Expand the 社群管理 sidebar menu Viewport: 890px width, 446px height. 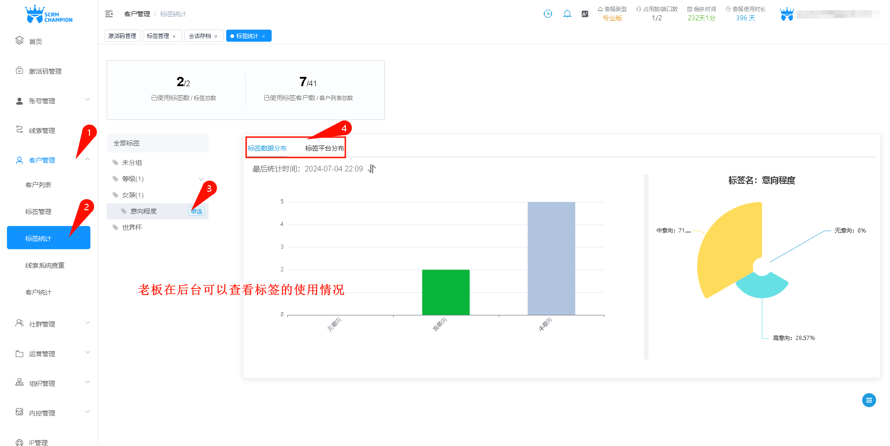(x=51, y=324)
